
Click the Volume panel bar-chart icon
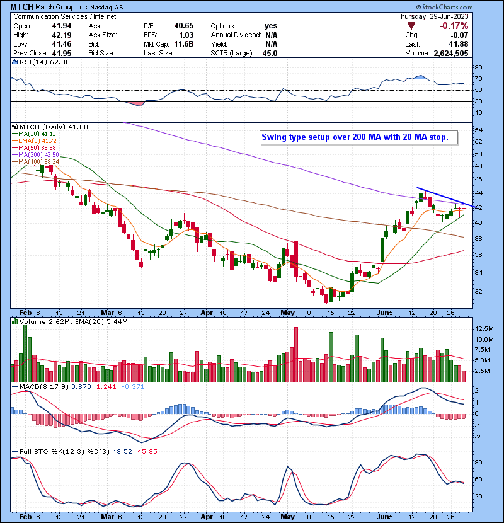click(x=14, y=321)
